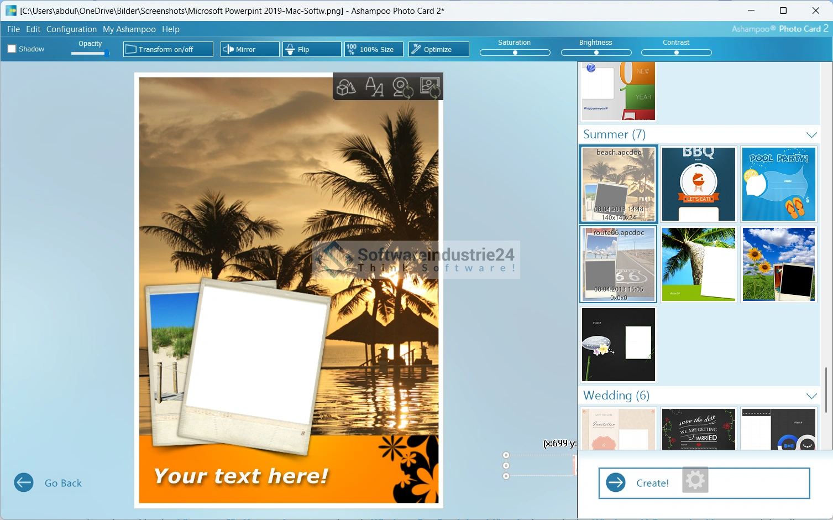Mirror the selected image
Viewport: 833px width, 520px height.
pos(250,49)
